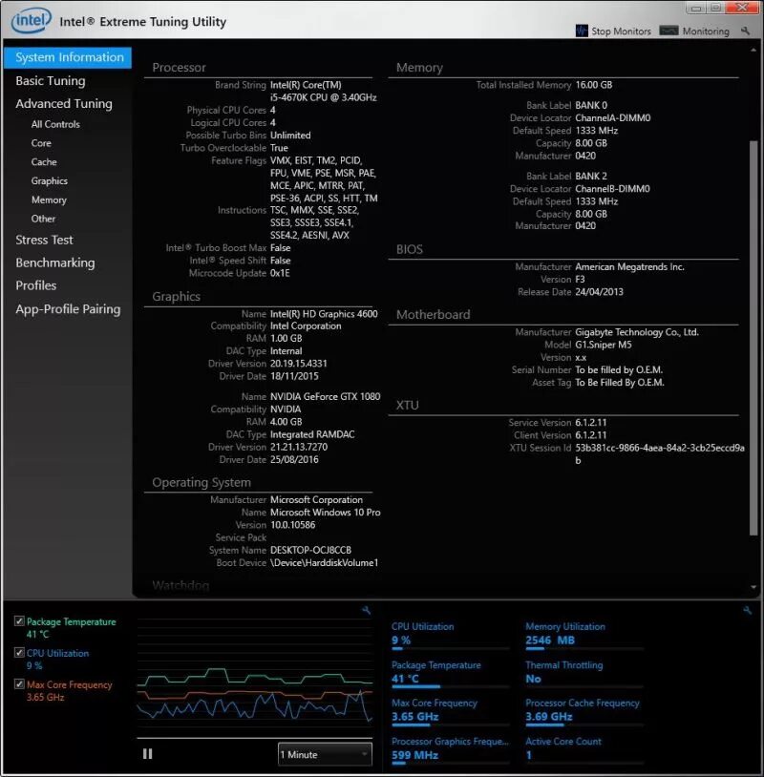Close the Extreme Tuning Utility window
The width and height of the screenshot is (764, 777).
click(742, 8)
